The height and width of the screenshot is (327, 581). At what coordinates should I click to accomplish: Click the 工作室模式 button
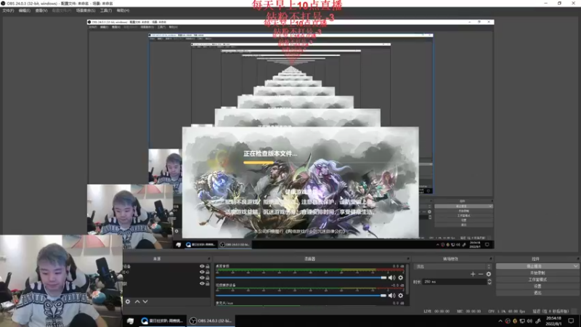537,280
